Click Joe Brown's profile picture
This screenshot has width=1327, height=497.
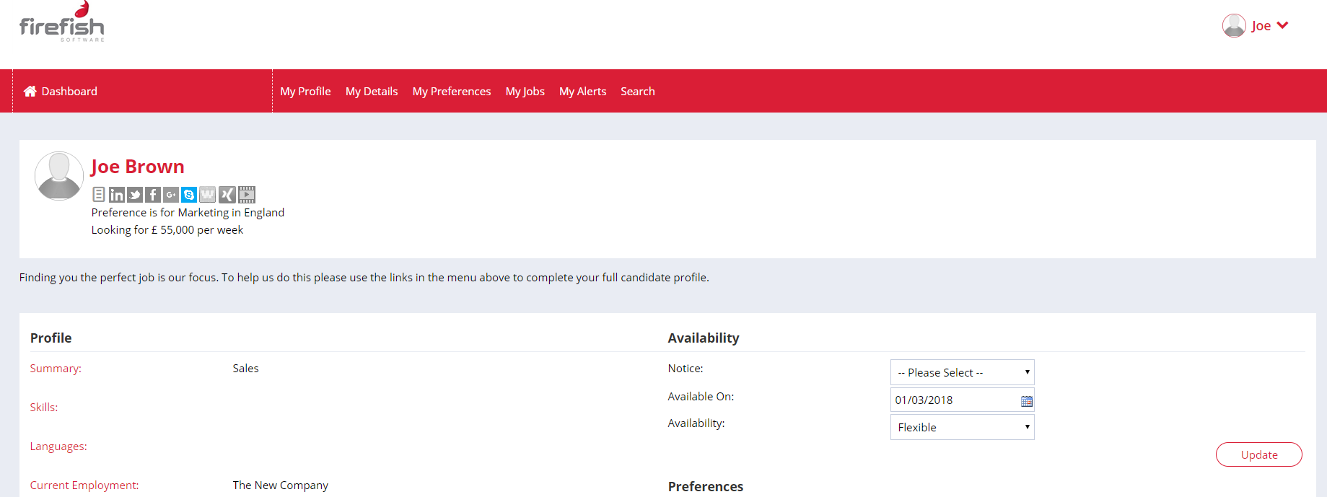(x=59, y=176)
